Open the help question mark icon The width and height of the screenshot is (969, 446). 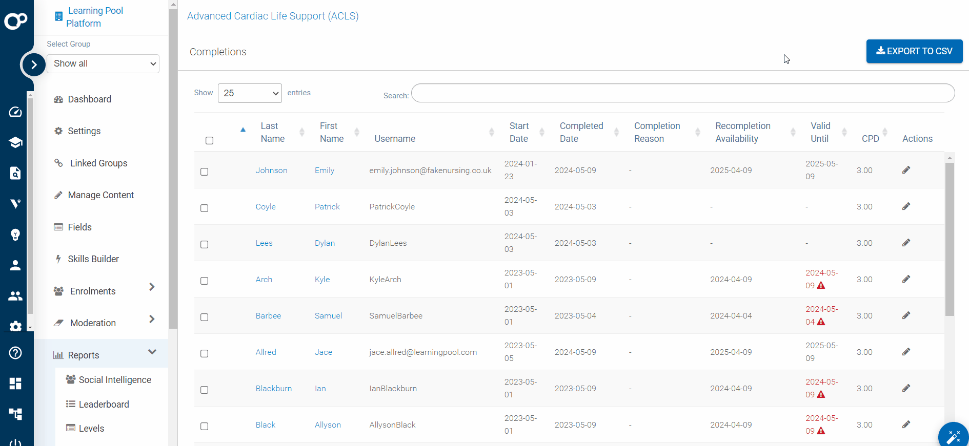(x=15, y=353)
